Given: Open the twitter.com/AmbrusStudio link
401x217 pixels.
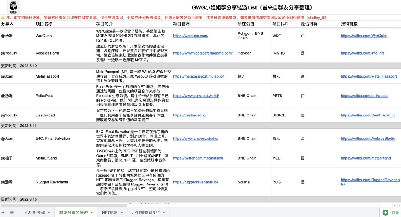Looking at the screenshot, I should tap(368, 138).
